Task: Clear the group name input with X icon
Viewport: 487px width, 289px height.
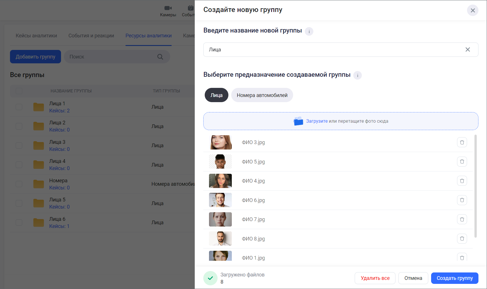Action: coord(468,50)
